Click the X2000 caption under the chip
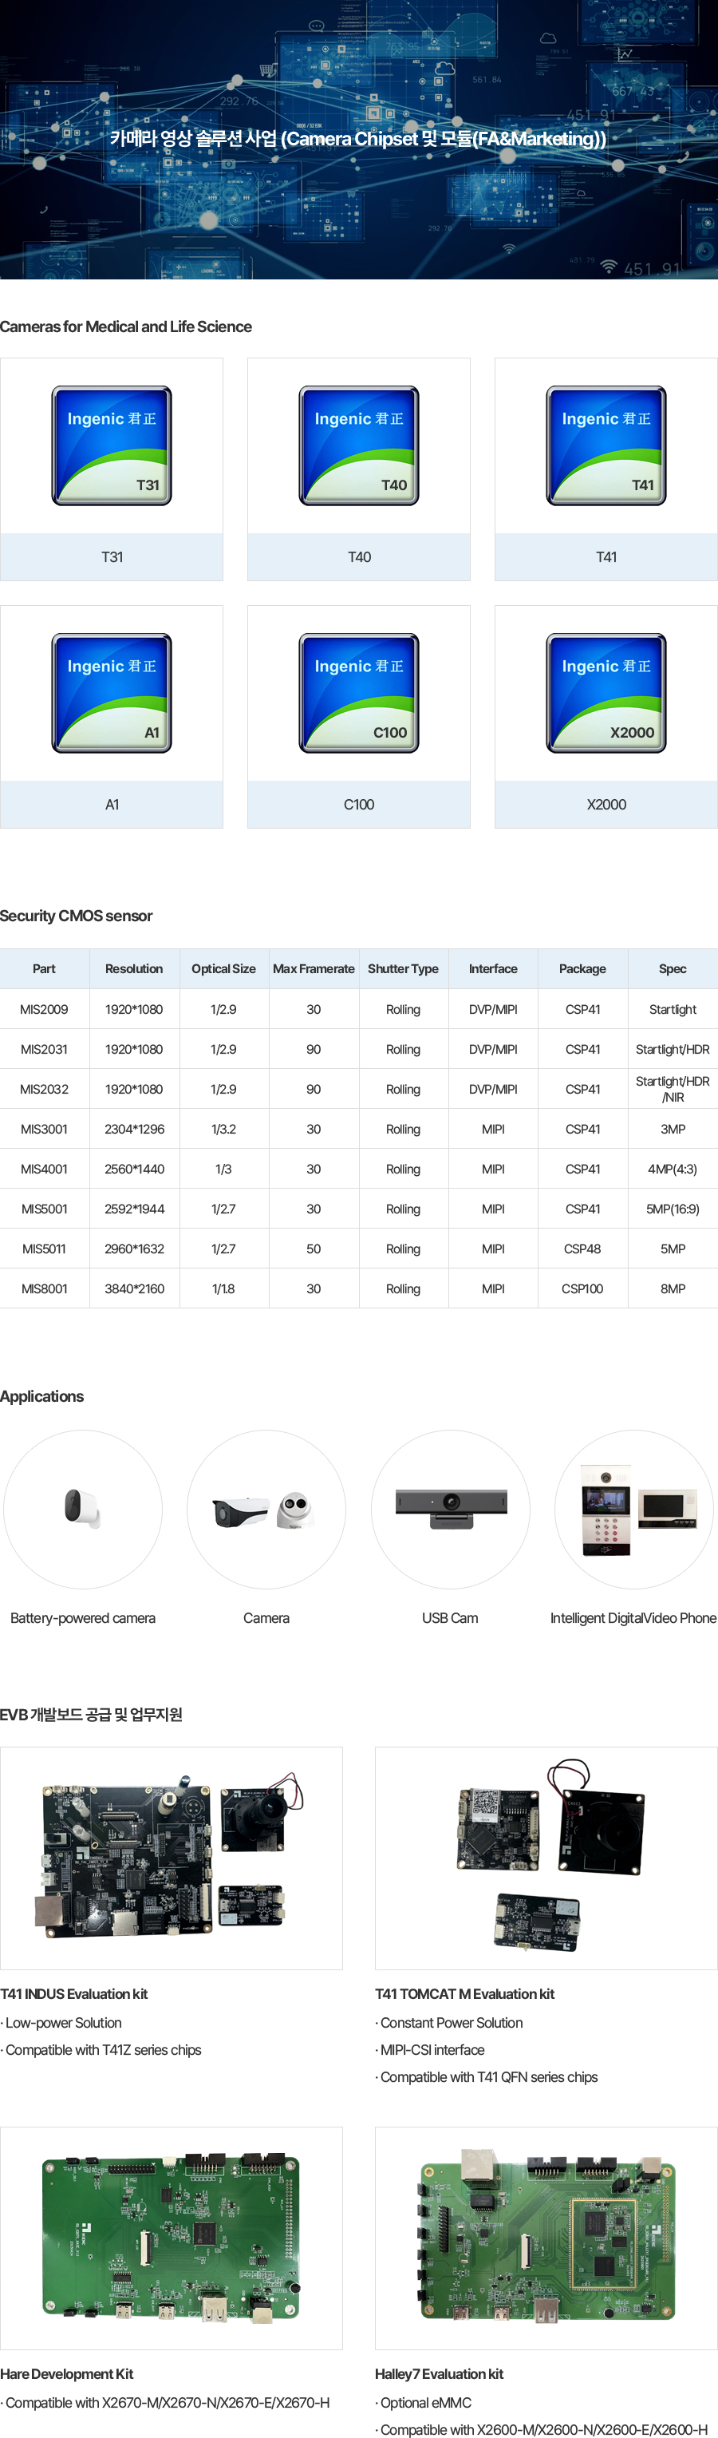The image size is (718, 2438). [x=606, y=805]
